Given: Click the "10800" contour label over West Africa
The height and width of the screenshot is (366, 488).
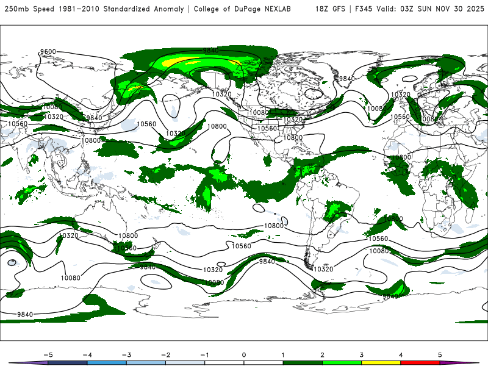Looking at the screenshot, I should (401, 157).
